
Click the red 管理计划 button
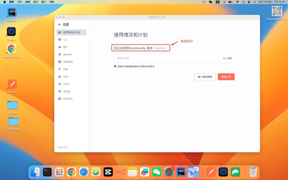226,77
